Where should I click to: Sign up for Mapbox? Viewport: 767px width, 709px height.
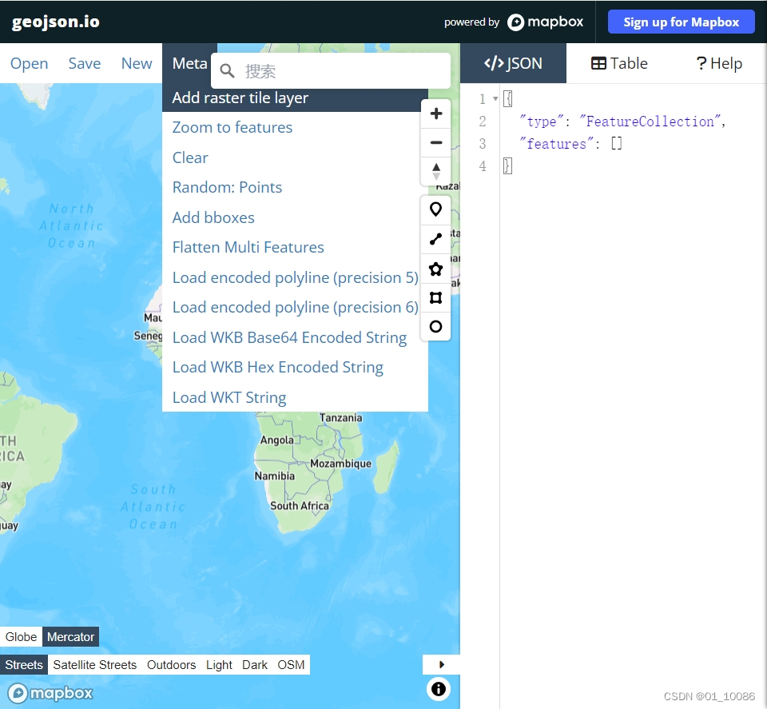(x=681, y=22)
